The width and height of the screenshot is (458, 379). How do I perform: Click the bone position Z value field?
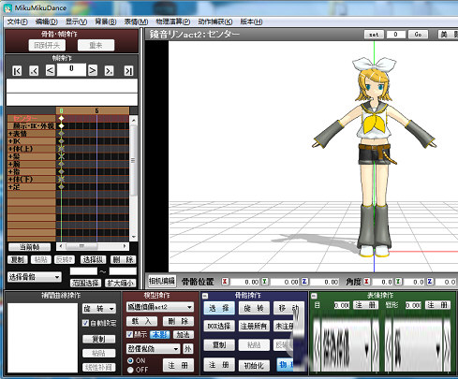coord(324,282)
